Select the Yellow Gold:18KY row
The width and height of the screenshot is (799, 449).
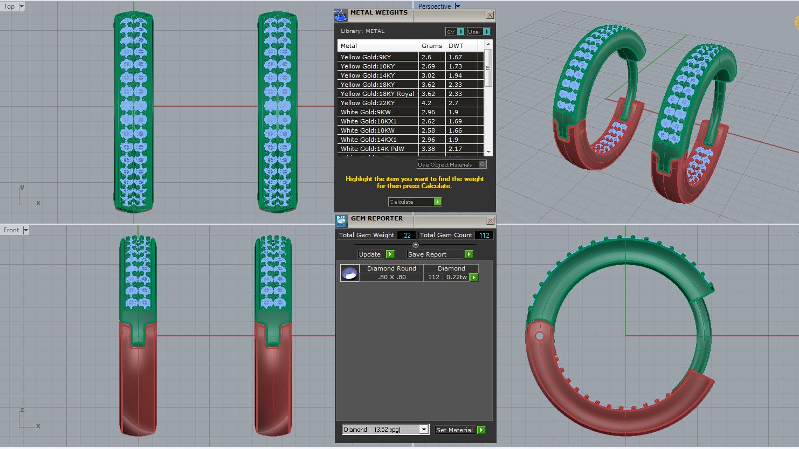tap(411, 85)
